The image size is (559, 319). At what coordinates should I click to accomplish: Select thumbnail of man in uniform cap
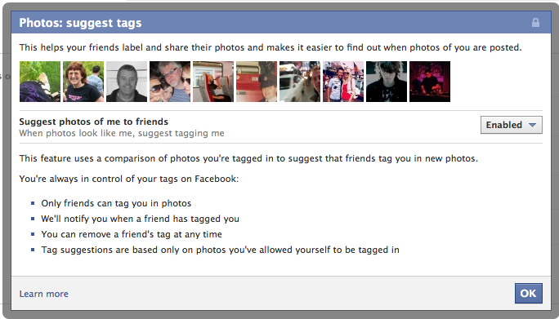257,82
